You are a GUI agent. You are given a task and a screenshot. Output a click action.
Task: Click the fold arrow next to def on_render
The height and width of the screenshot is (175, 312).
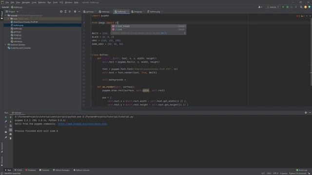tap(91, 87)
